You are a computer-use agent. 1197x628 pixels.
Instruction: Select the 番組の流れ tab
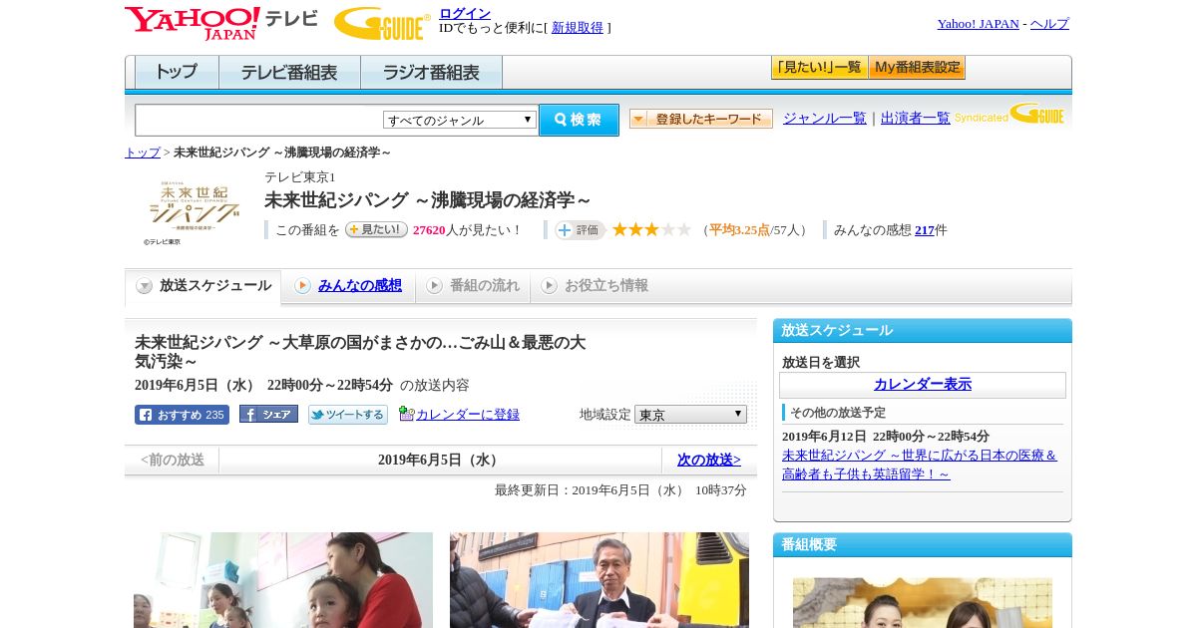click(473, 286)
